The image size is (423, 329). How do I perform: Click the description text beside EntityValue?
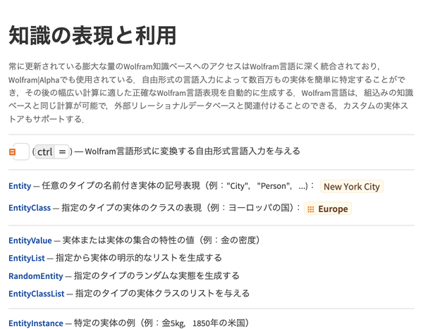pos(161,240)
